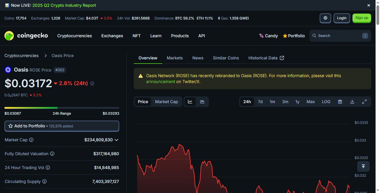
Task: Open the Cryptocurrencies nav menu
Action: (x=74, y=36)
